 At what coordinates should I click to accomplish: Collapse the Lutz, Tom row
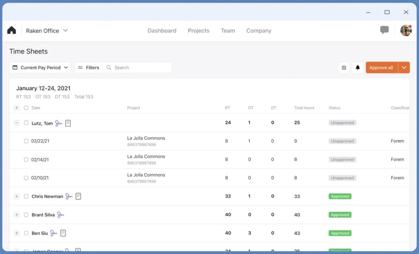[16, 123]
